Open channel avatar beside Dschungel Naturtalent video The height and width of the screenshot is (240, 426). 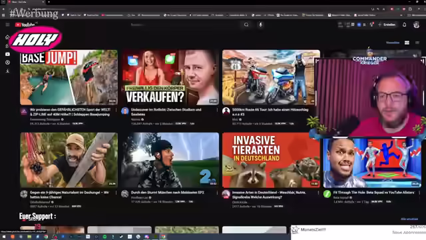tap(24, 194)
